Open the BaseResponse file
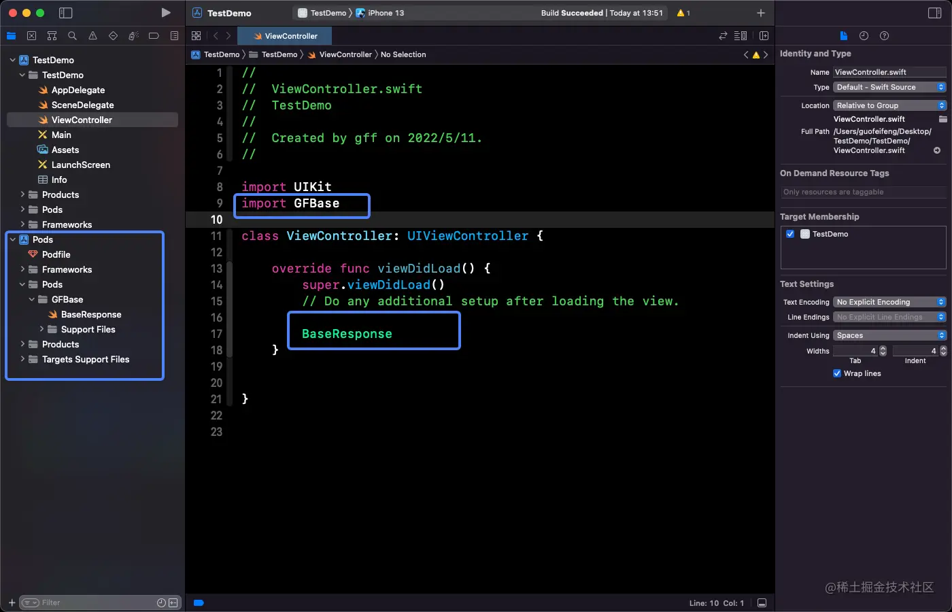This screenshot has height=612, width=952. pos(91,314)
